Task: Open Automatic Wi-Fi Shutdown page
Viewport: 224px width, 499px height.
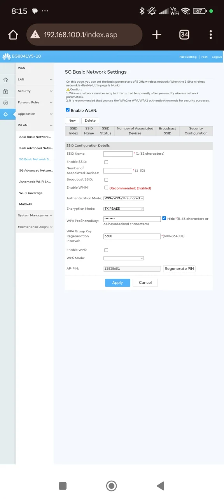Action: (35, 182)
